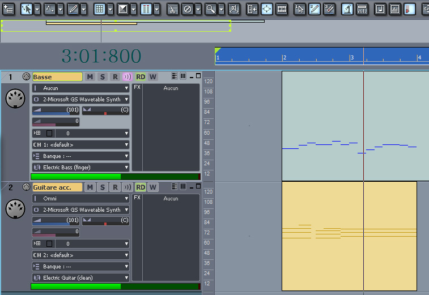Open the Electric Bass (finger) patch dropdown

pos(80,168)
